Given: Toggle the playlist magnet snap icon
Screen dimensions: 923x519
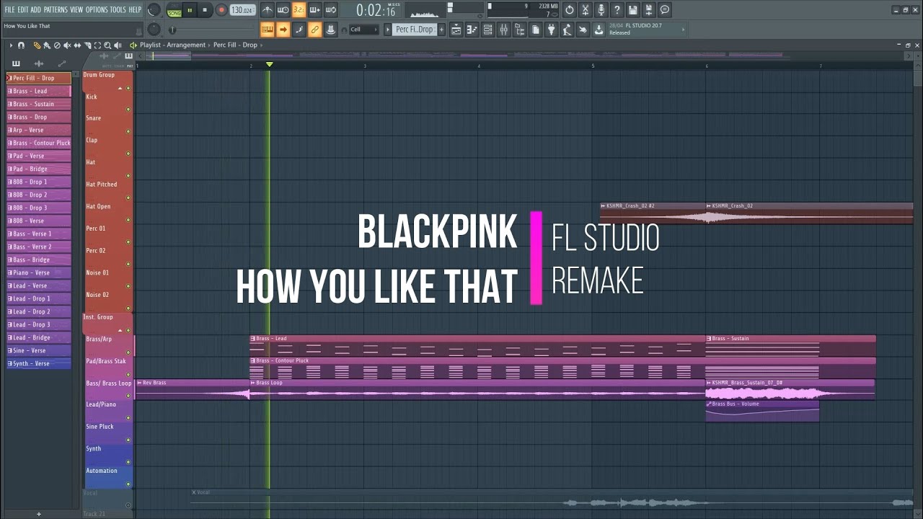Looking at the screenshot, I should (x=21, y=45).
